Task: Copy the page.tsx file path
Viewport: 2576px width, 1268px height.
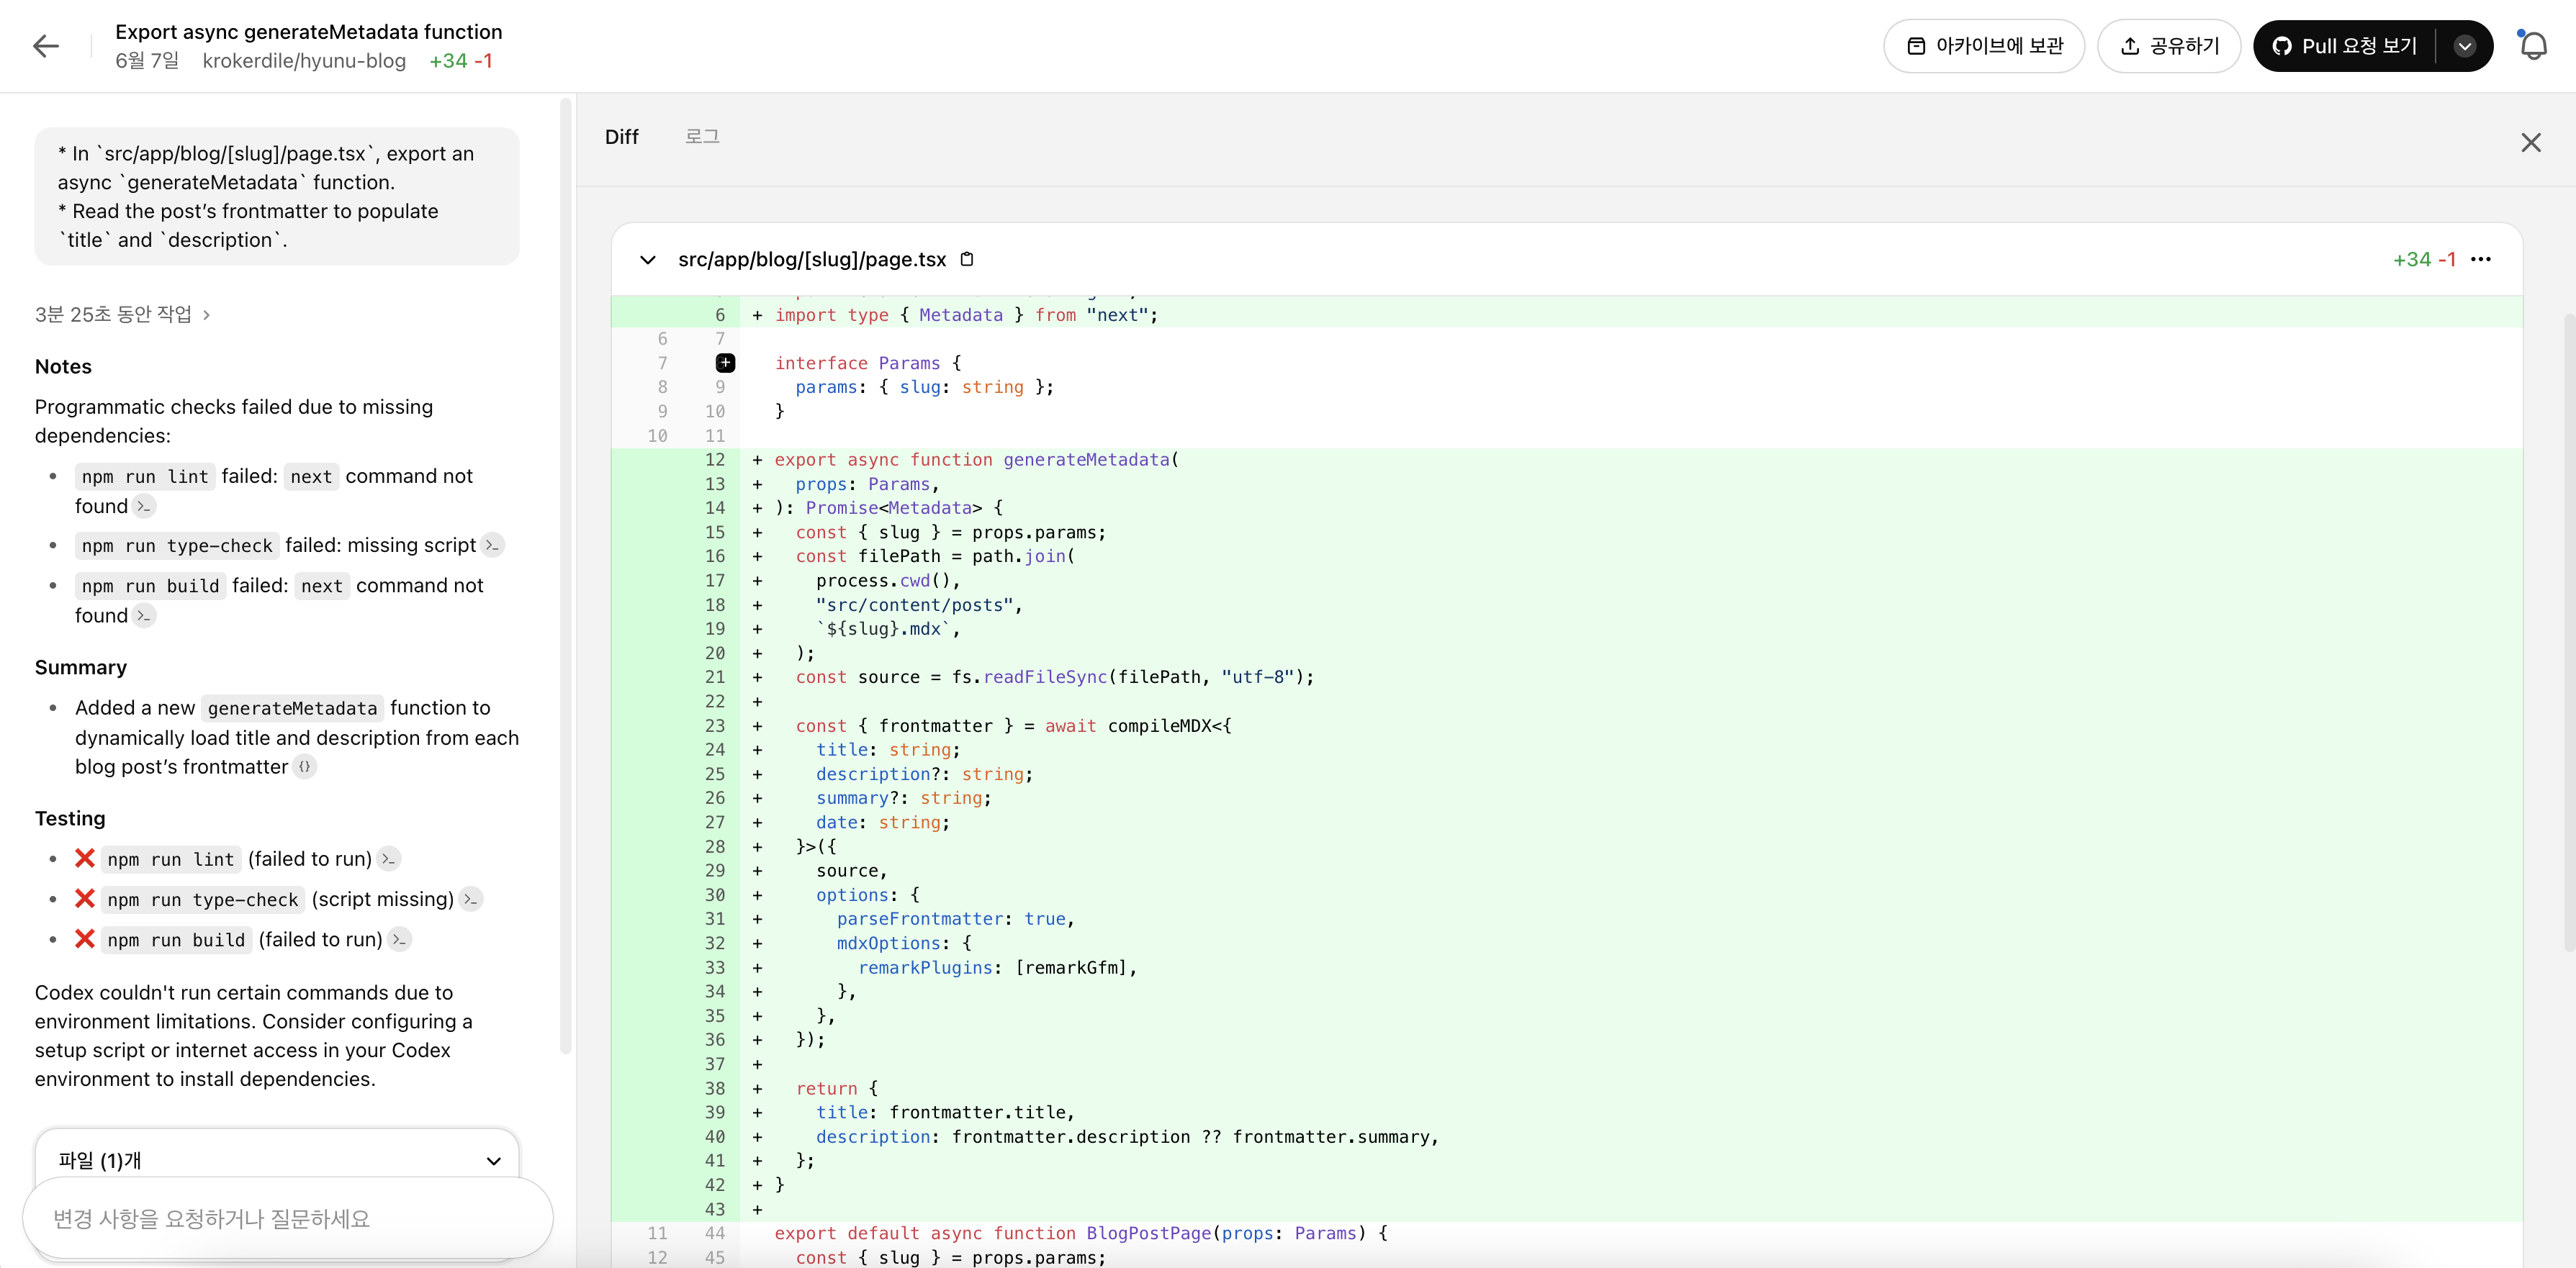Action: [967, 260]
